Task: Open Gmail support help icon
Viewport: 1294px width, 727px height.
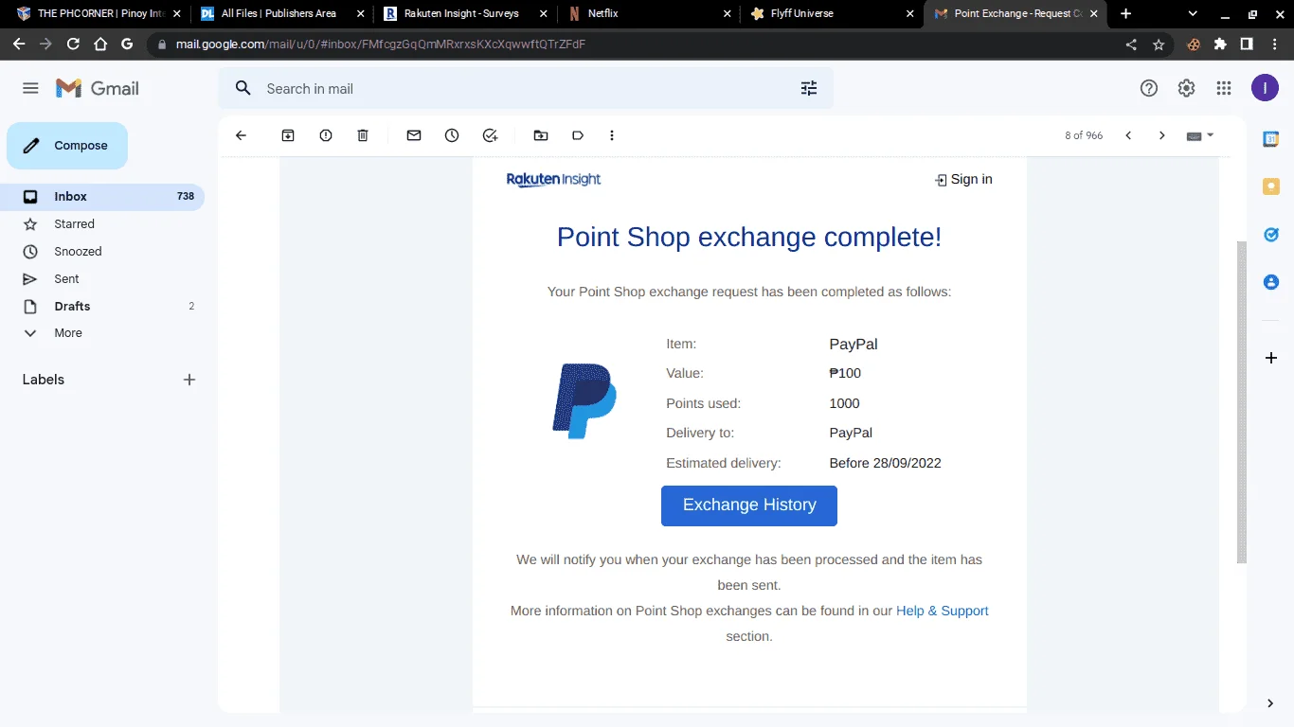Action: pos(1149,88)
